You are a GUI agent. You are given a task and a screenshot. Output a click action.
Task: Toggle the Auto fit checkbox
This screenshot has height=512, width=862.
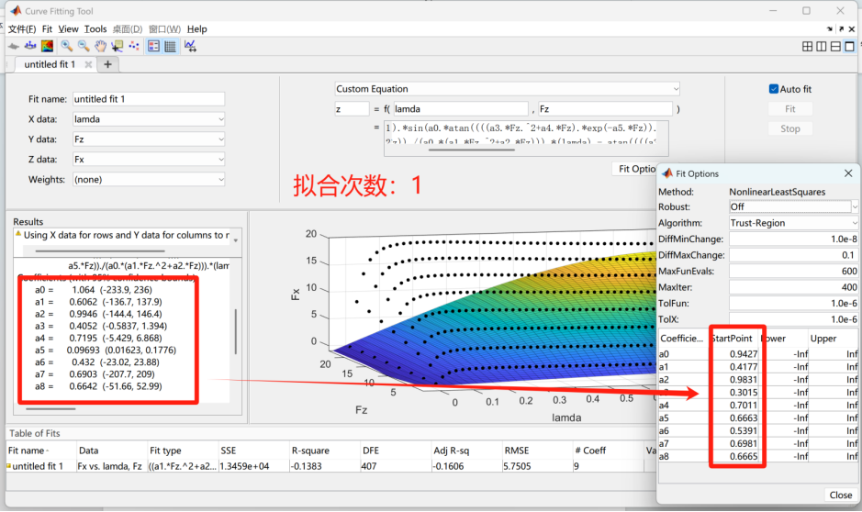click(774, 88)
